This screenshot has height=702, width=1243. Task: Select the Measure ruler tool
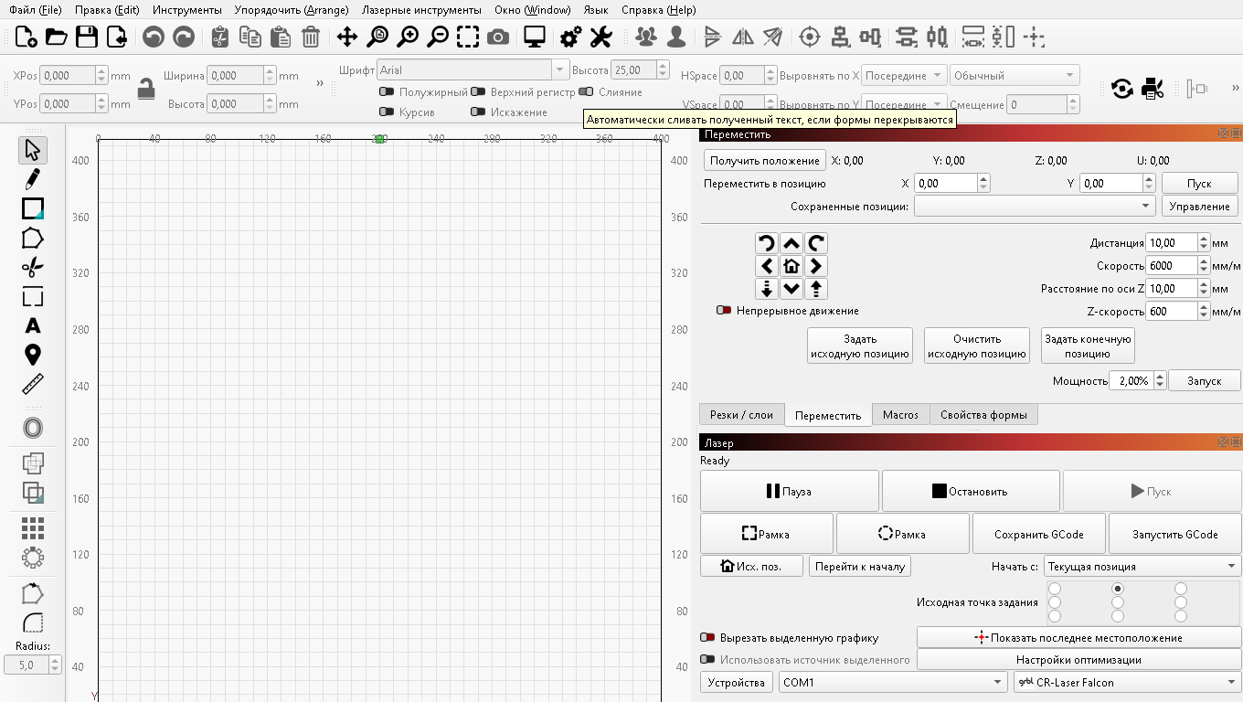tap(33, 384)
